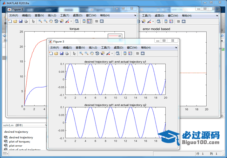227x158 pixels.
Task: Hide Plot Tools icon in Figure 1
Action: point(97,21)
